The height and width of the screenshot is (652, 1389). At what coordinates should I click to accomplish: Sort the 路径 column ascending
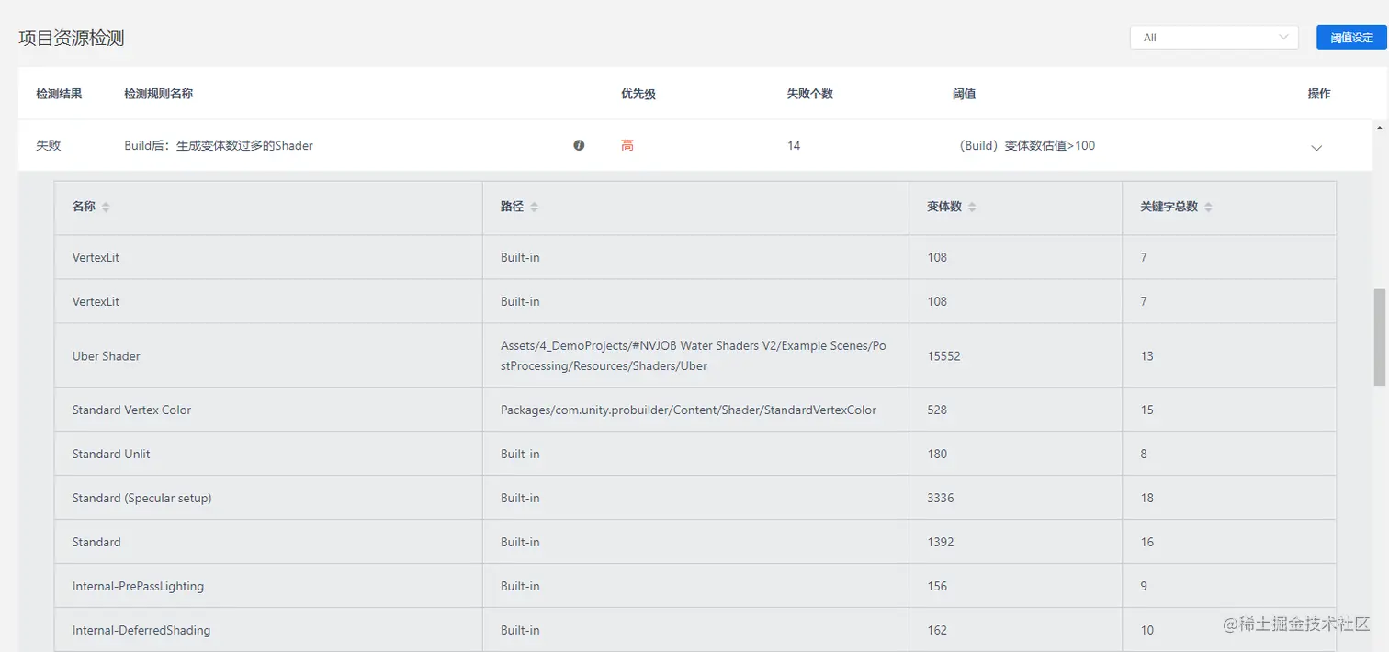pos(536,203)
